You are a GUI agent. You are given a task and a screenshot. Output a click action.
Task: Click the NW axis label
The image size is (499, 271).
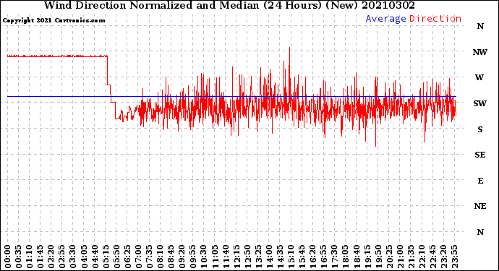click(480, 52)
